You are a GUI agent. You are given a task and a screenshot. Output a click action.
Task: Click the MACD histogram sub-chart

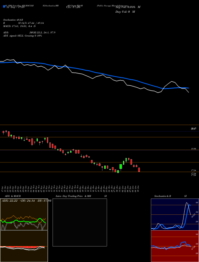pyautogui.click(x=24, y=246)
